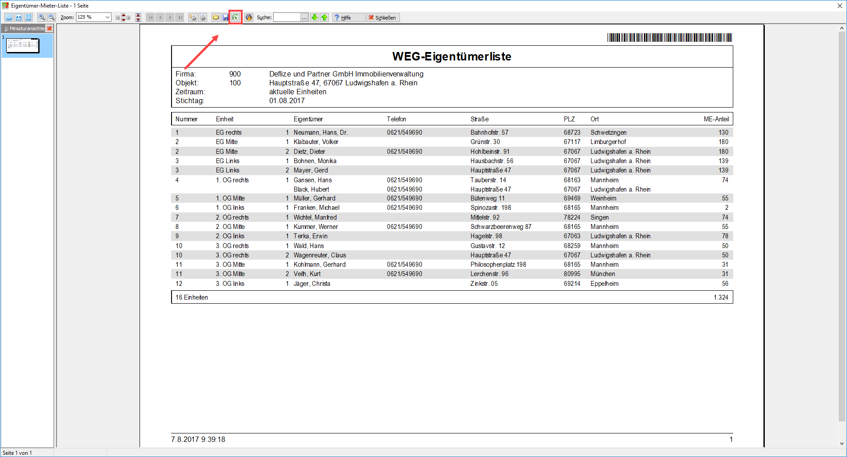Go to the last page
The image size is (847, 457).
180,17
